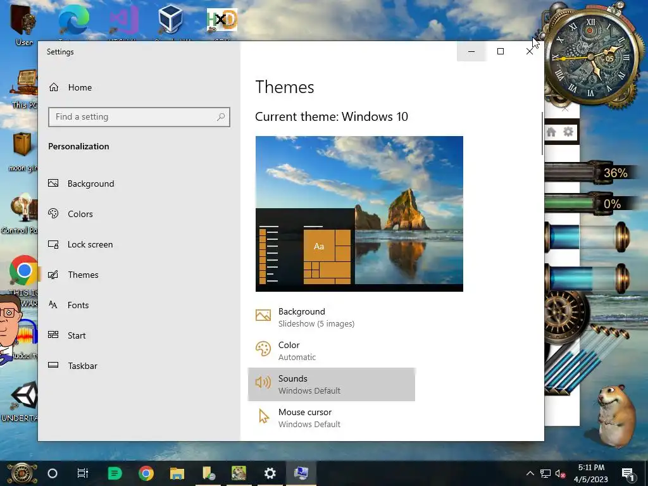The image size is (648, 486).
Task: Open File Explorer from the taskbar
Action: tap(177, 473)
